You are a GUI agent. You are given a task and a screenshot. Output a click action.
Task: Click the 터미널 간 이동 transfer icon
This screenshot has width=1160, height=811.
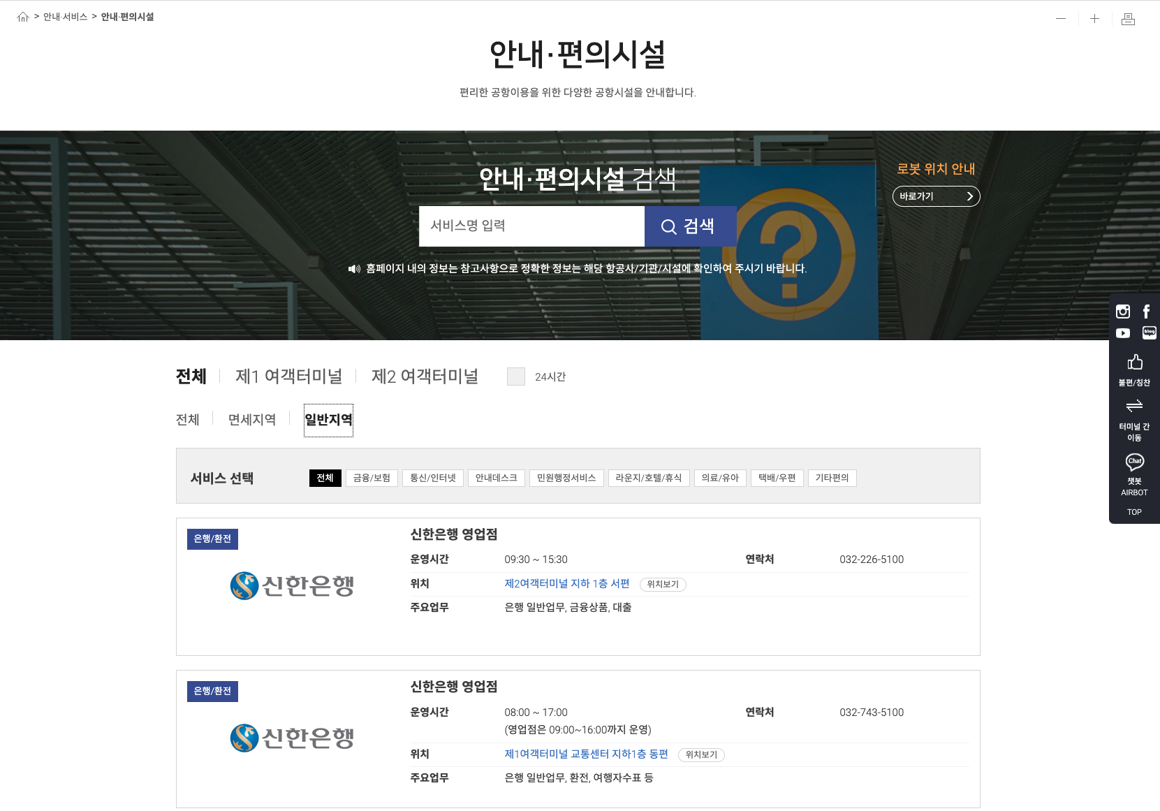coord(1135,407)
